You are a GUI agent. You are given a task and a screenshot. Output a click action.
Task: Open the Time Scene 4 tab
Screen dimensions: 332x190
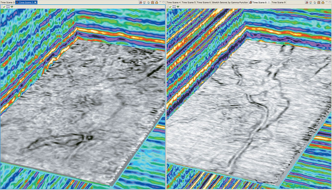174,2
